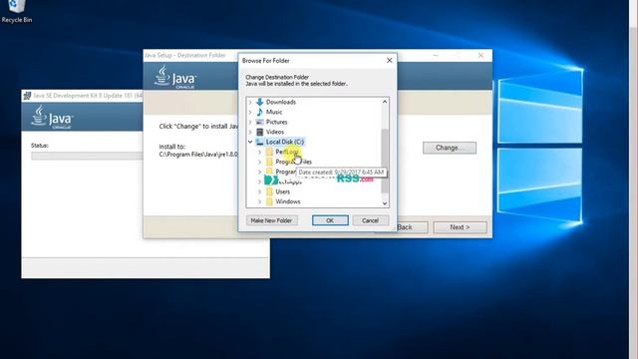Select the Program Files folder label
Screen dimensions: 638x359
293,162
